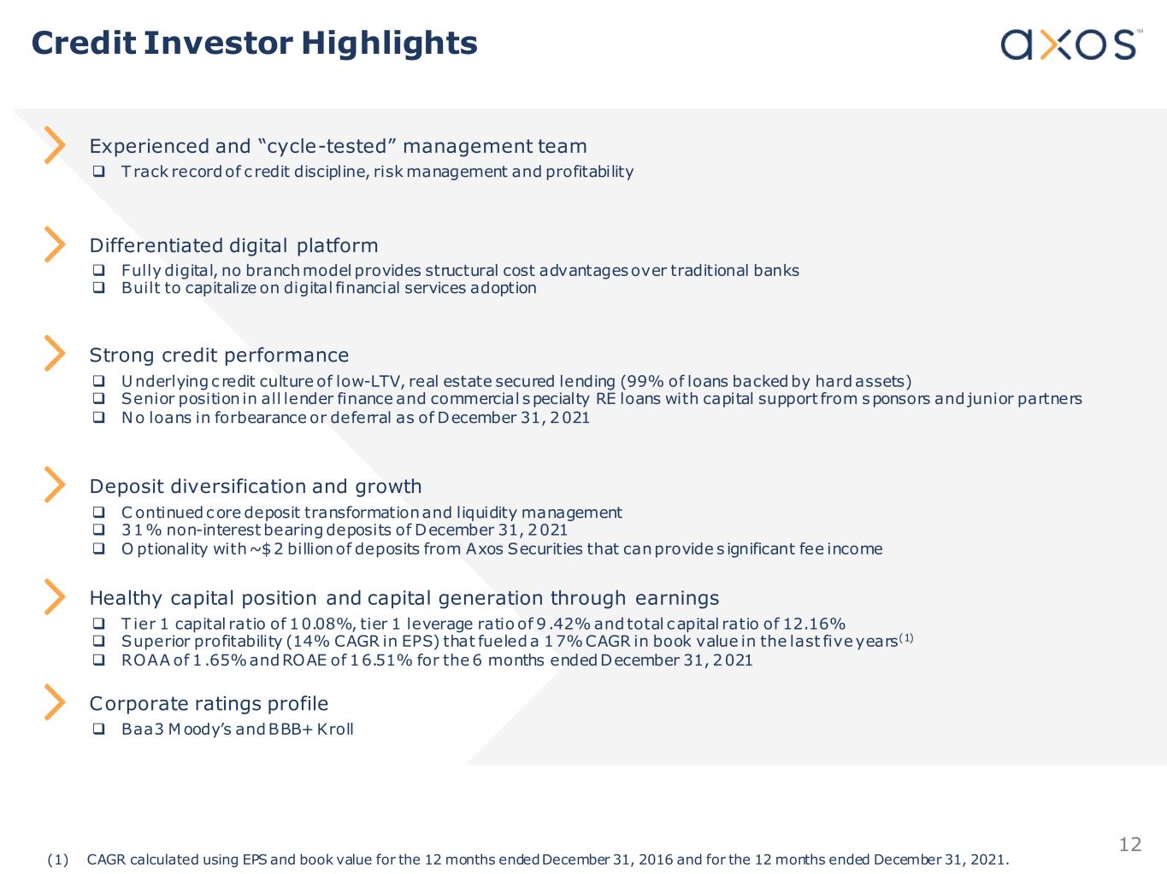Click checkbox bullet before Baa3 Moody's line

[x=98, y=730]
